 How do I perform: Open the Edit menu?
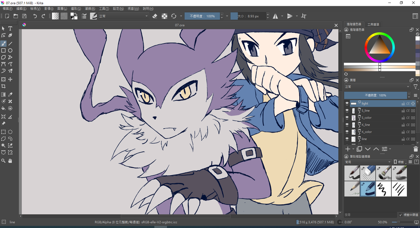[x=21, y=9]
